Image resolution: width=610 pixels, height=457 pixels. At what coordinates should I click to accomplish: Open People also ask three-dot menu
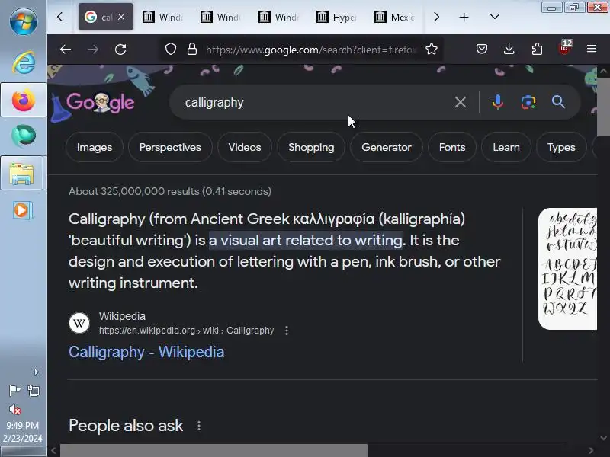pyautogui.click(x=199, y=426)
